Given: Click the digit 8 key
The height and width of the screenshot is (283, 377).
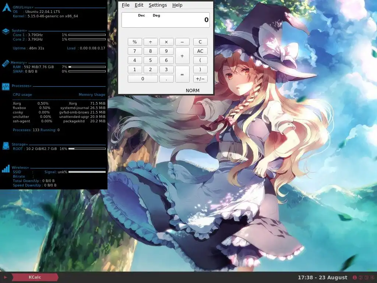Looking at the screenshot, I should coord(151,51).
